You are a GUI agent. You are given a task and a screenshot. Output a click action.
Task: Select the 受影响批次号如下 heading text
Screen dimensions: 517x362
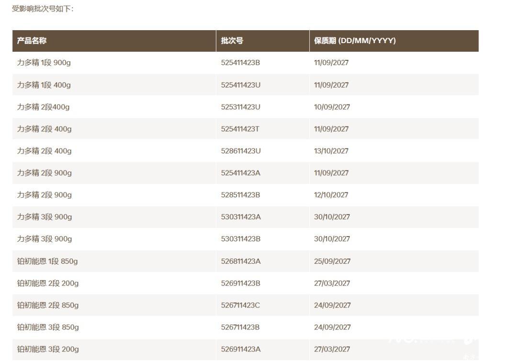click(x=43, y=9)
